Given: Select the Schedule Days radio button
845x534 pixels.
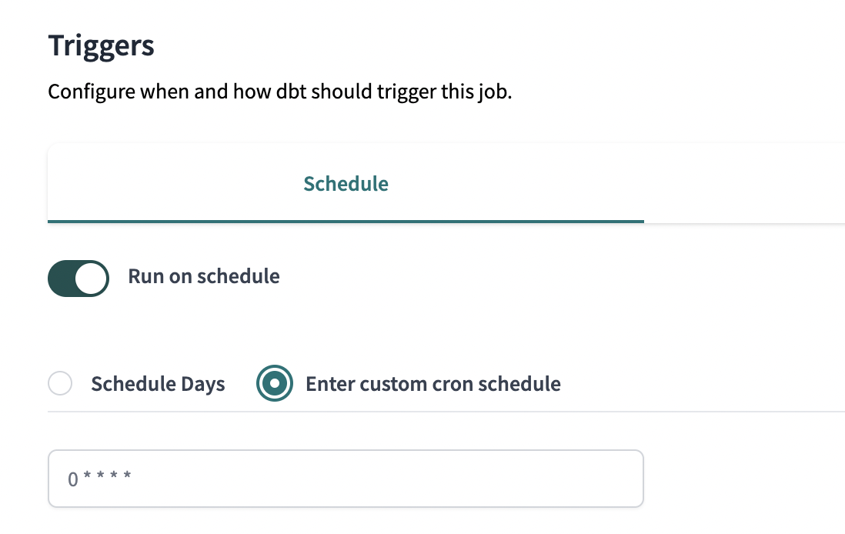Looking at the screenshot, I should click(60, 384).
